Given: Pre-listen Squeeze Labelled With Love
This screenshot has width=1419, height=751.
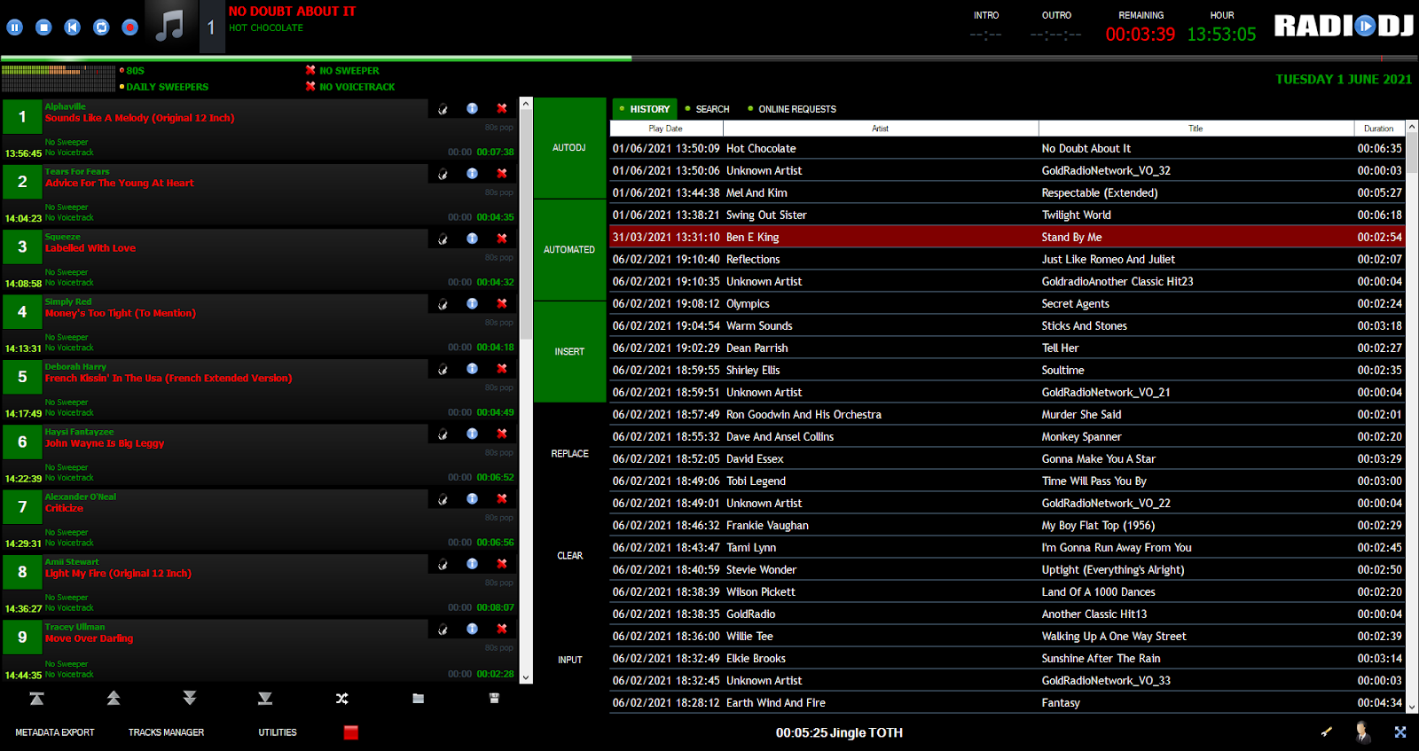Looking at the screenshot, I should click(x=443, y=239).
